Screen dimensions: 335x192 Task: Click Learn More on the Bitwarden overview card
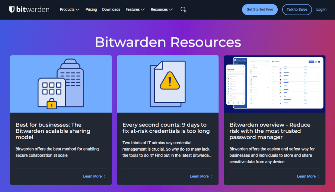(x=308, y=176)
